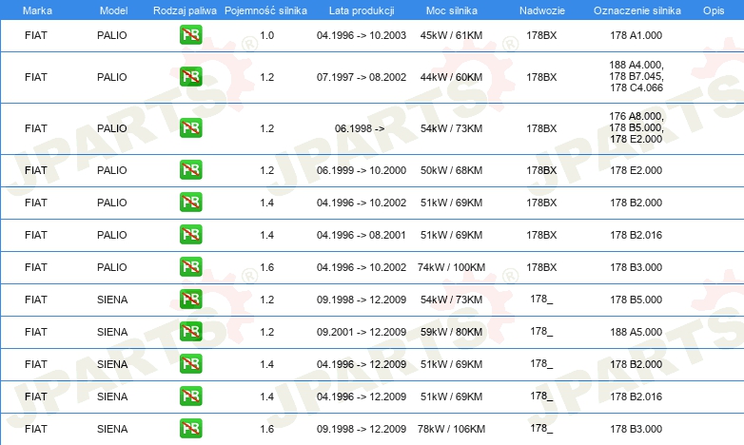Screen dimensions: 744x445
Task: Select the engine code cell starting with 188 A4.000
Action: tap(636, 76)
